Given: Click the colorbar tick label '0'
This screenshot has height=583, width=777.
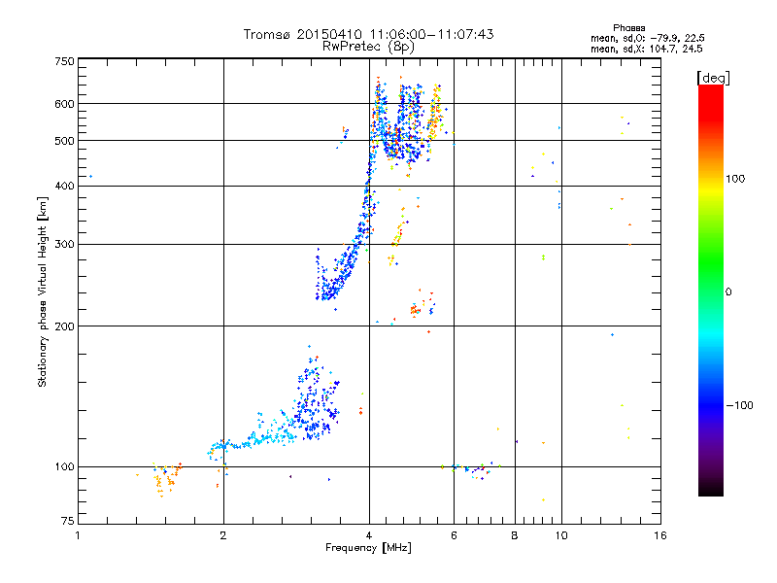Looking at the screenshot, I should [x=727, y=292].
